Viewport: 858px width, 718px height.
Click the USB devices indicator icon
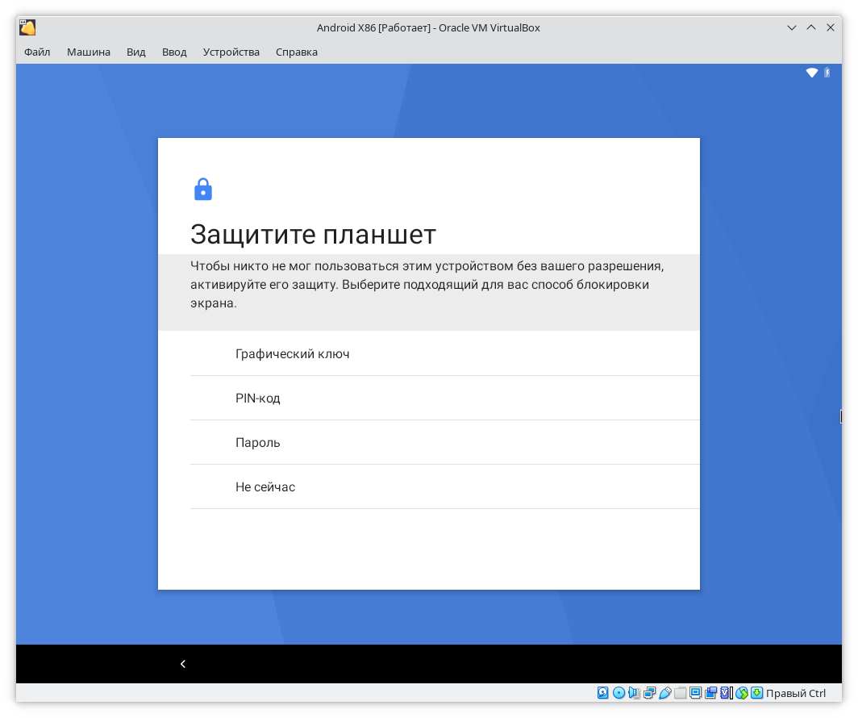[x=664, y=693]
